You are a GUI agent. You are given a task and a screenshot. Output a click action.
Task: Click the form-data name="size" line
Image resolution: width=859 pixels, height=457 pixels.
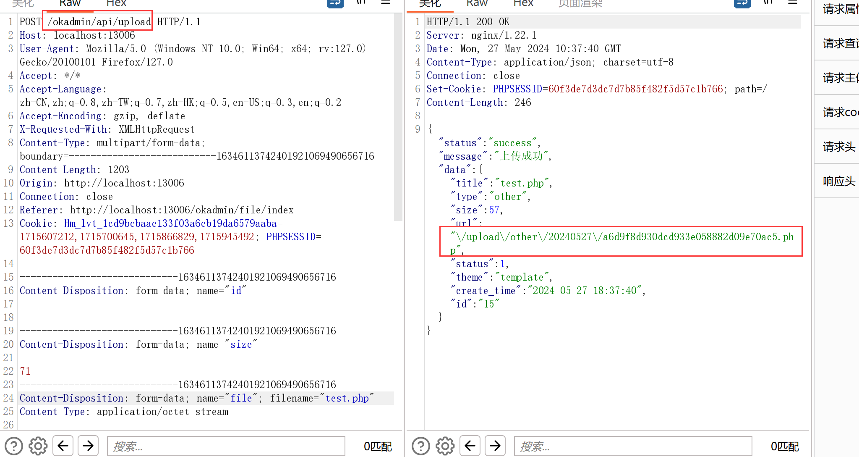click(x=138, y=344)
